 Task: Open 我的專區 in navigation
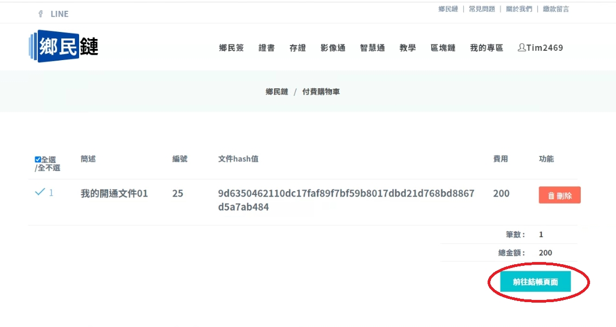(x=486, y=48)
